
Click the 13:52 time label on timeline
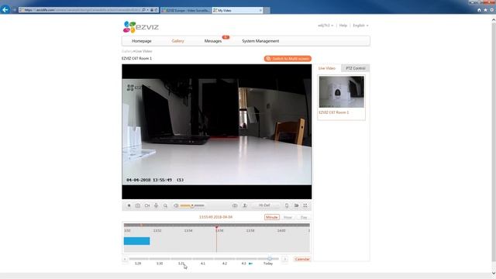(x=157, y=231)
